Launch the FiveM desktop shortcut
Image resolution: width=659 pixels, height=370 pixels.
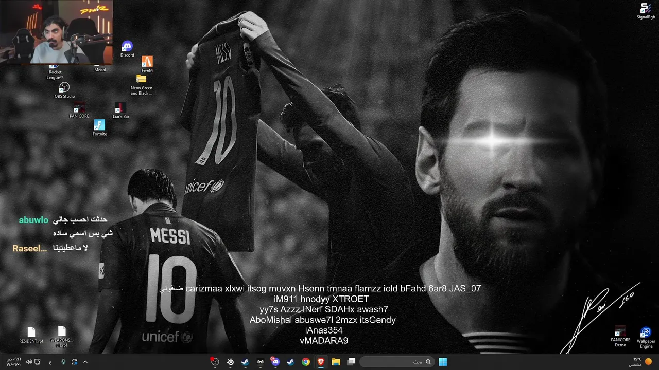(x=147, y=65)
